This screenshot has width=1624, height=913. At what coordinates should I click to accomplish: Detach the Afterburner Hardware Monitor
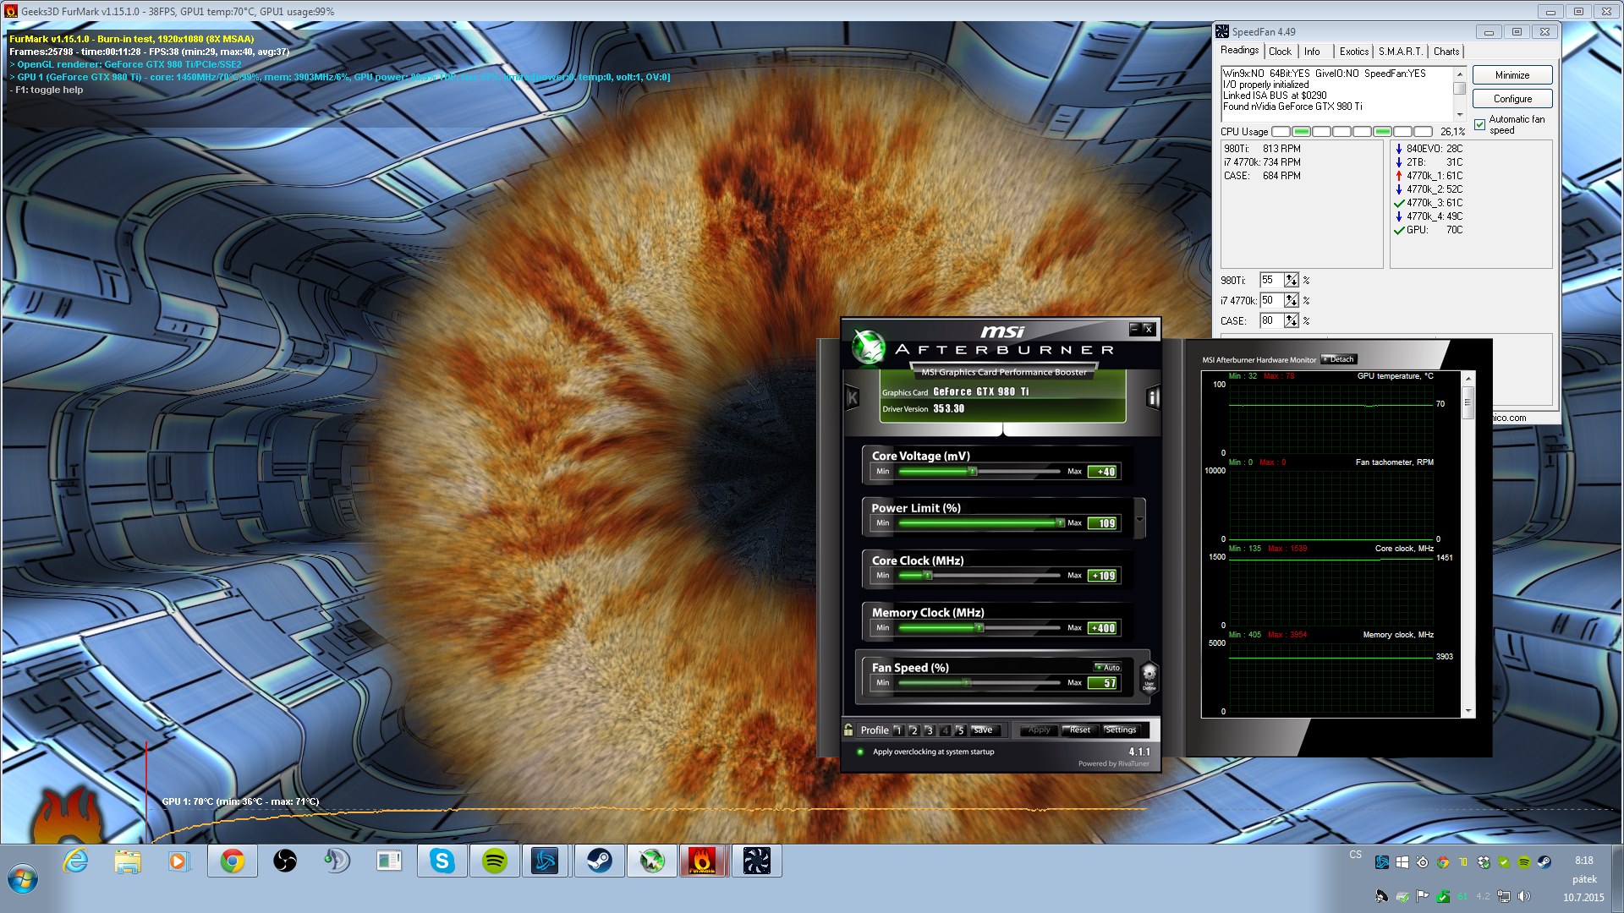tap(1338, 359)
